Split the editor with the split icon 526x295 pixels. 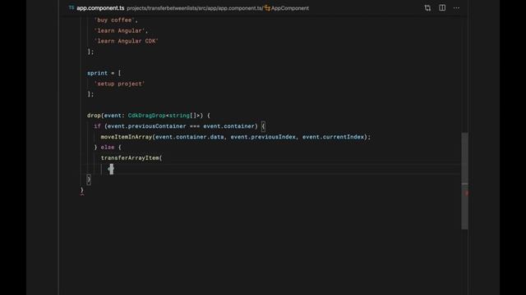[x=442, y=7]
